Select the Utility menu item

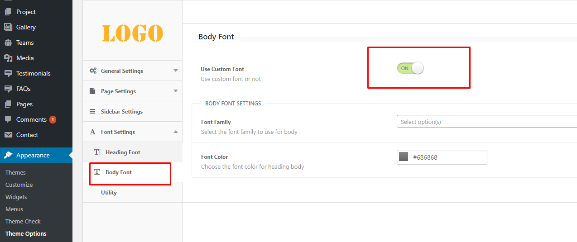pos(109,193)
